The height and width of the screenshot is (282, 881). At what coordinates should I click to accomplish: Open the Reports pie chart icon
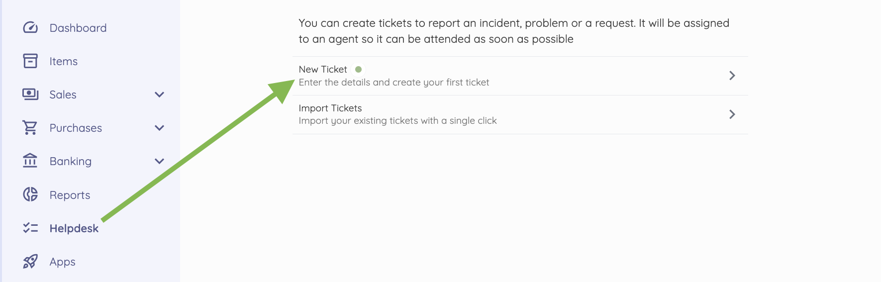tap(30, 194)
